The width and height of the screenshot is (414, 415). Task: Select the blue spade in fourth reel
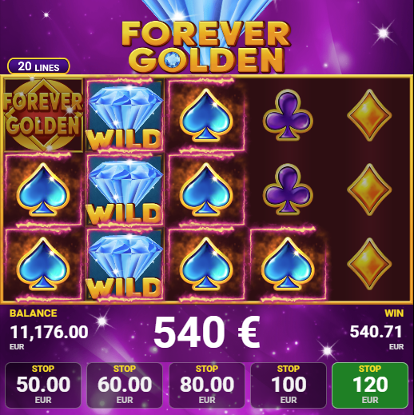point(288,264)
